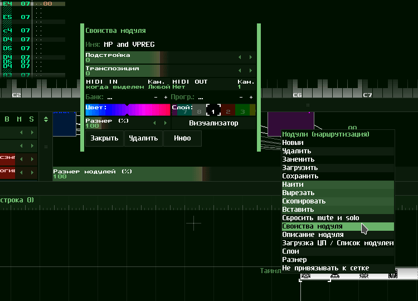This screenshot has height=301, width=418.
Task: Click the Банк plus button
Action: pos(166,98)
